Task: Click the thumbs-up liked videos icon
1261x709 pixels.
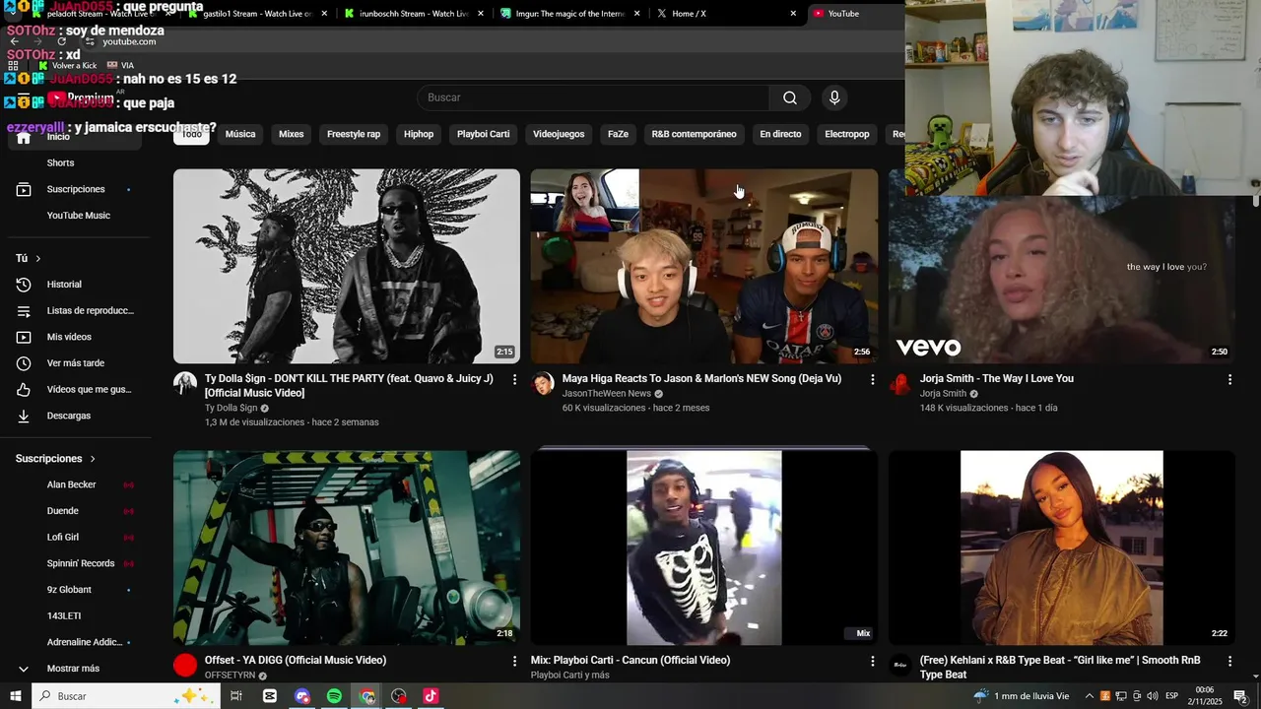Action: pos(24,390)
